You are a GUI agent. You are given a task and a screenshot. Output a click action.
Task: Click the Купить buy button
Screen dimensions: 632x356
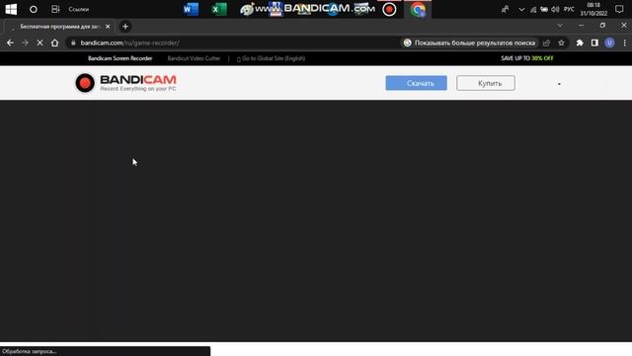(x=486, y=83)
